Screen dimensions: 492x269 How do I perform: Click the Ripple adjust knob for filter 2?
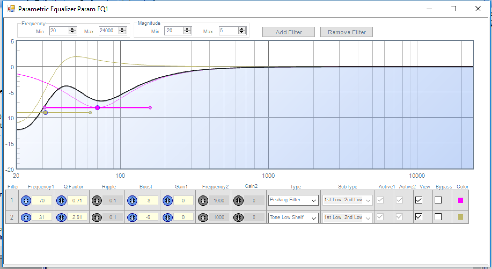click(x=97, y=217)
